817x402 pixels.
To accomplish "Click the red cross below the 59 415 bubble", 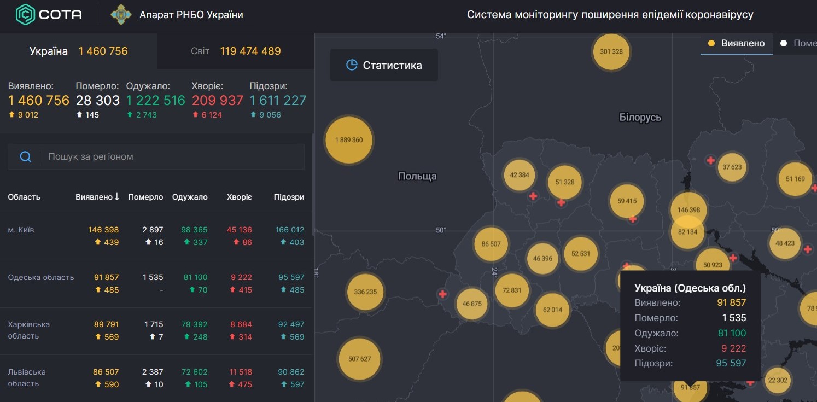I will click(x=633, y=219).
